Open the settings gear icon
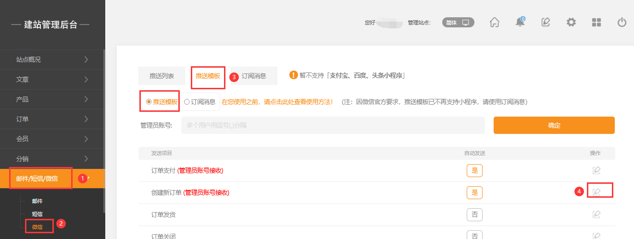The image size is (634, 239). pyautogui.click(x=571, y=23)
